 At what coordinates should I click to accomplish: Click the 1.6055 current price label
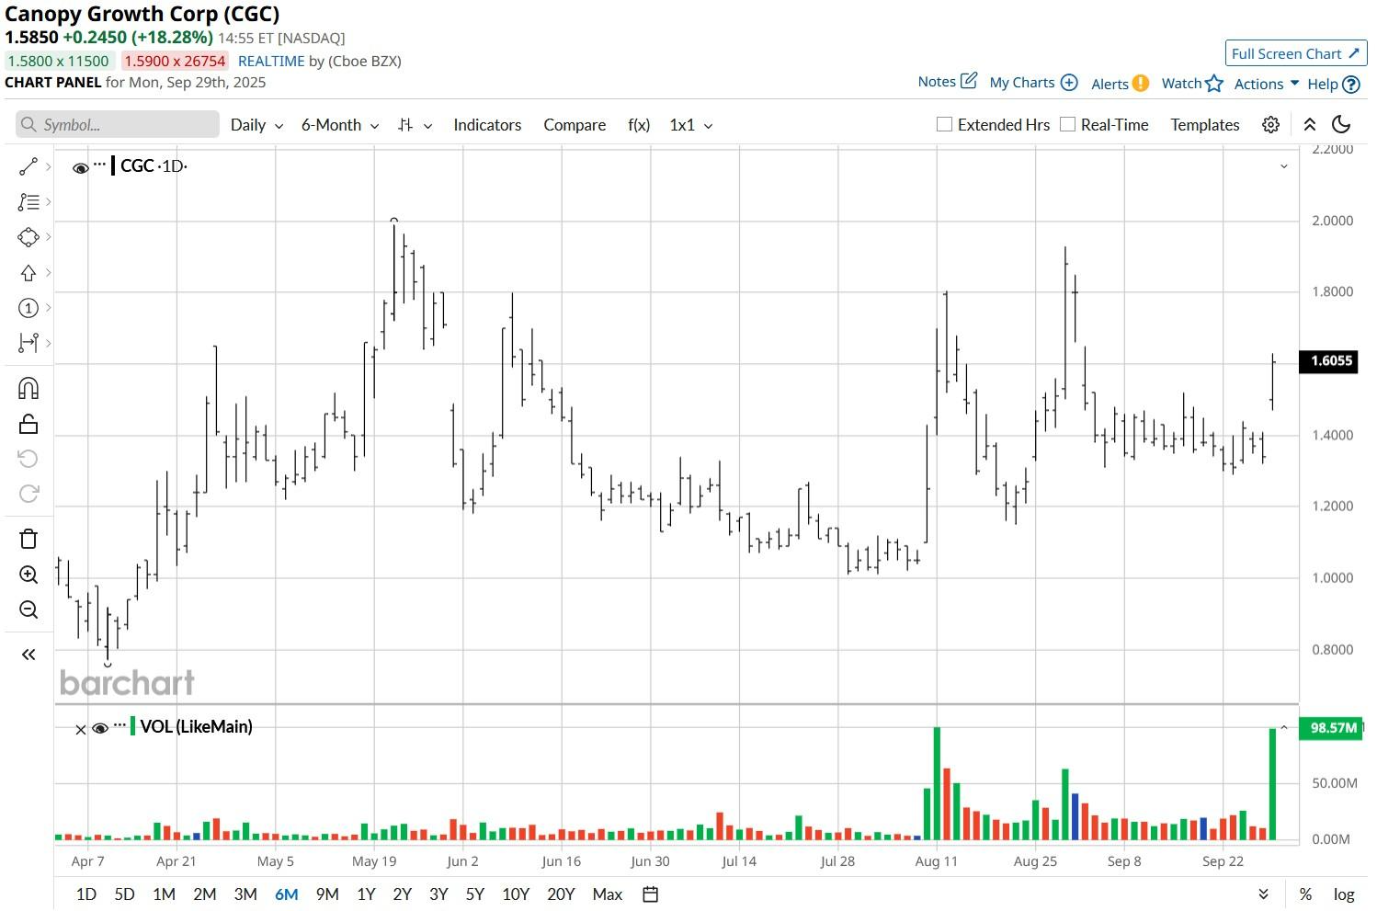click(x=1328, y=361)
